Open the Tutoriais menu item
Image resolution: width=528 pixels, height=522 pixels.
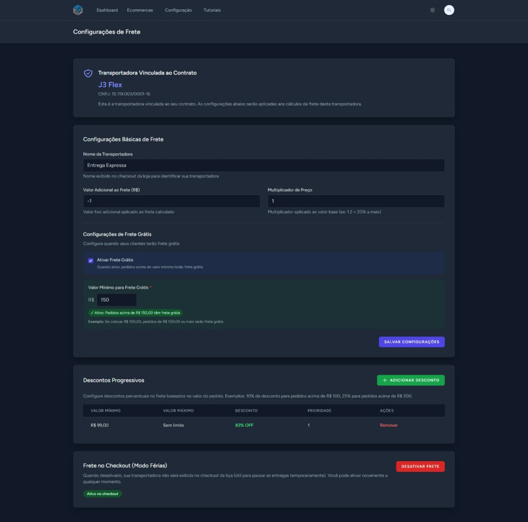[212, 10]
